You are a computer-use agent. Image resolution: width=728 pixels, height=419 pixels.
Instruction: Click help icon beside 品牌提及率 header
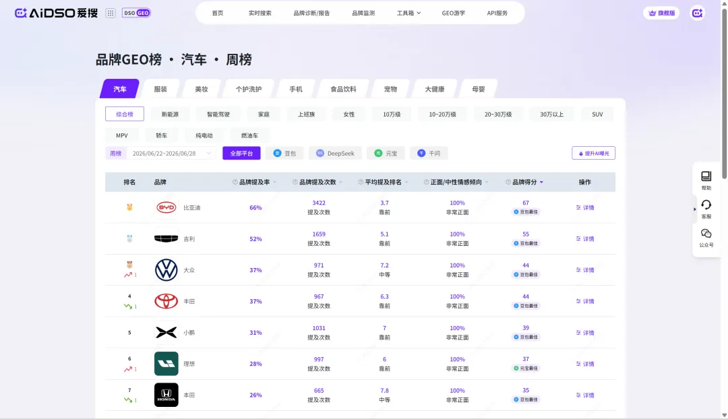[x=235, y=183]
